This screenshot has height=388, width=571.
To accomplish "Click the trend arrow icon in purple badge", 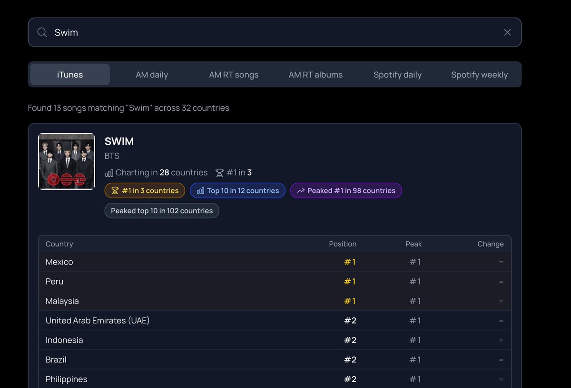I will 301,190.
